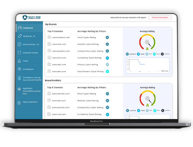Click Good B legend badge in My Brands
The height and width of the screenshot is (147, 193).
[138, 54]
